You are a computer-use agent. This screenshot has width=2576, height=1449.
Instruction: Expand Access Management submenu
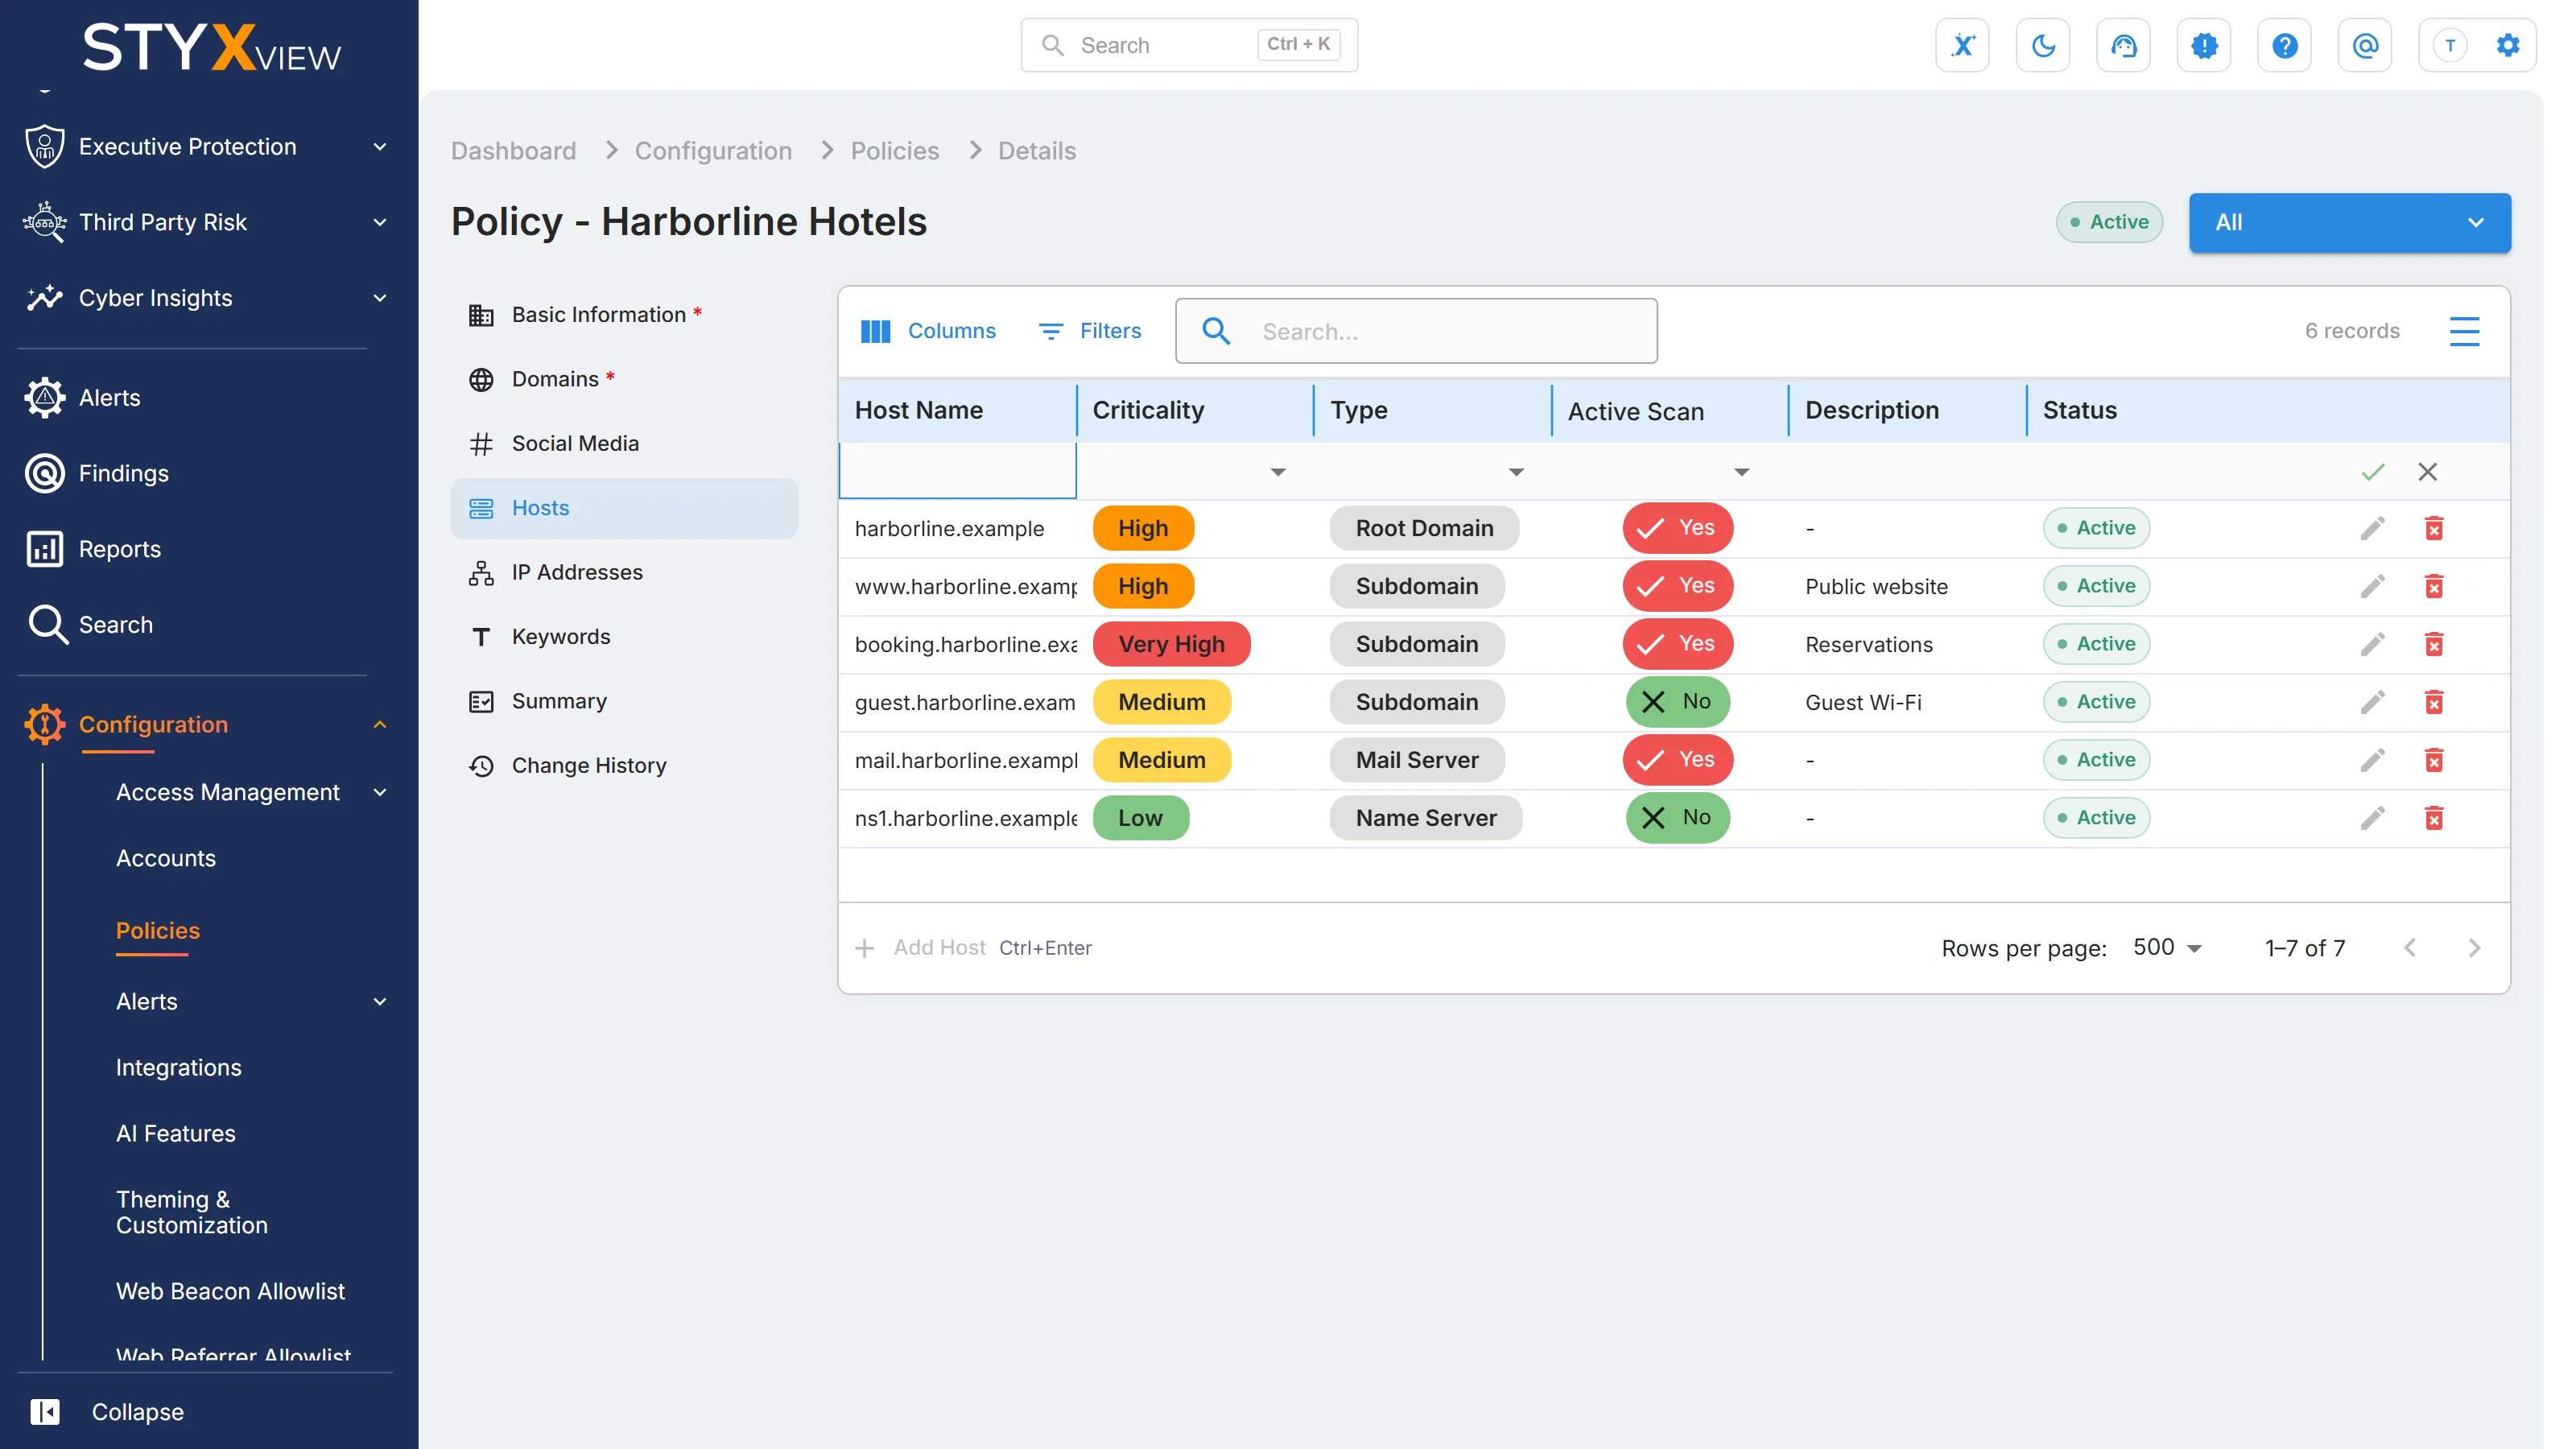pyautogui.click(x=379, y=792)
